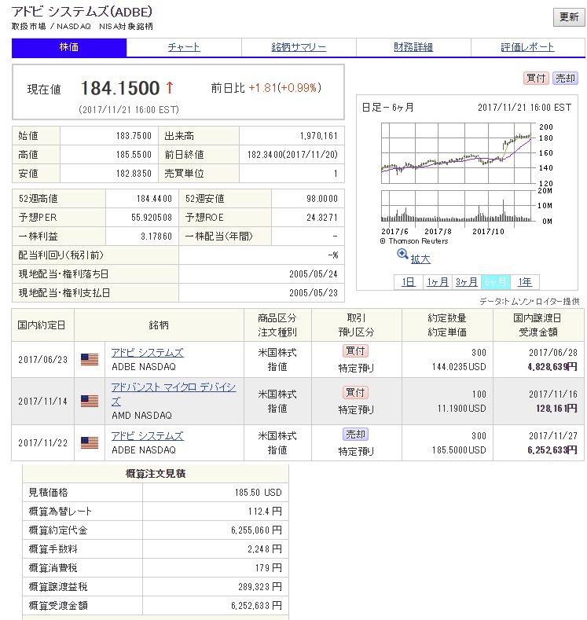Set chart period to 3ヶ月
Image resolution: width=587 pixels, height=620 pixels.
[x=466, y=282]
